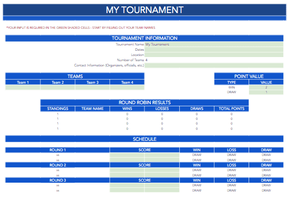Select the LOSSES column header
The width and height of the screenshot is (288, 202).
[x=162, y=109]
